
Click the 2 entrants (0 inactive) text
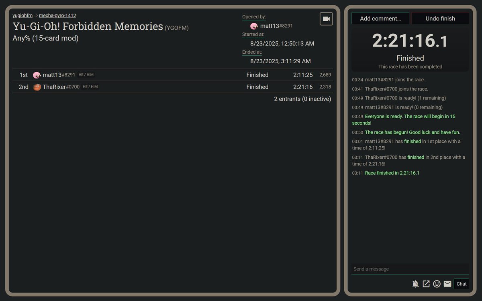[302, 99]
